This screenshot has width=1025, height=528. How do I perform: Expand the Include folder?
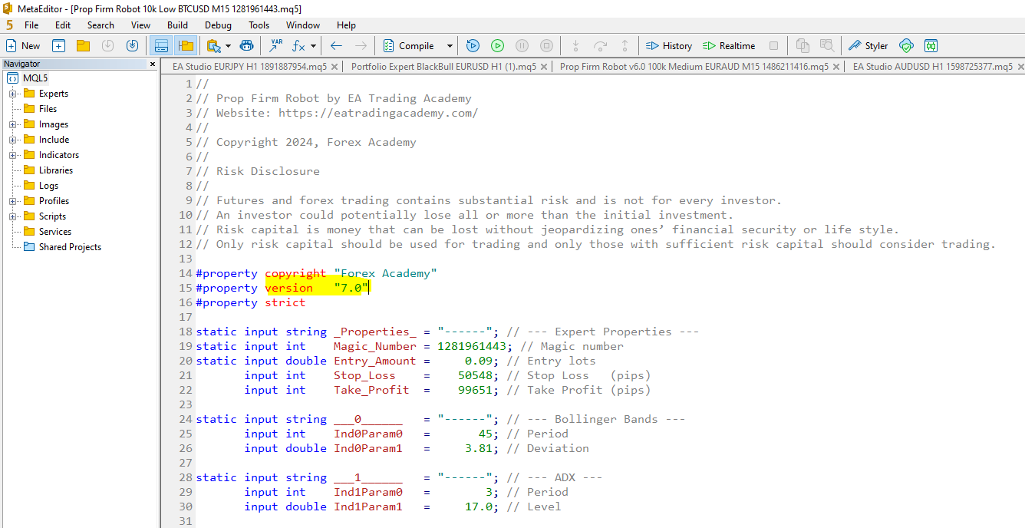[x=13, y=140]
